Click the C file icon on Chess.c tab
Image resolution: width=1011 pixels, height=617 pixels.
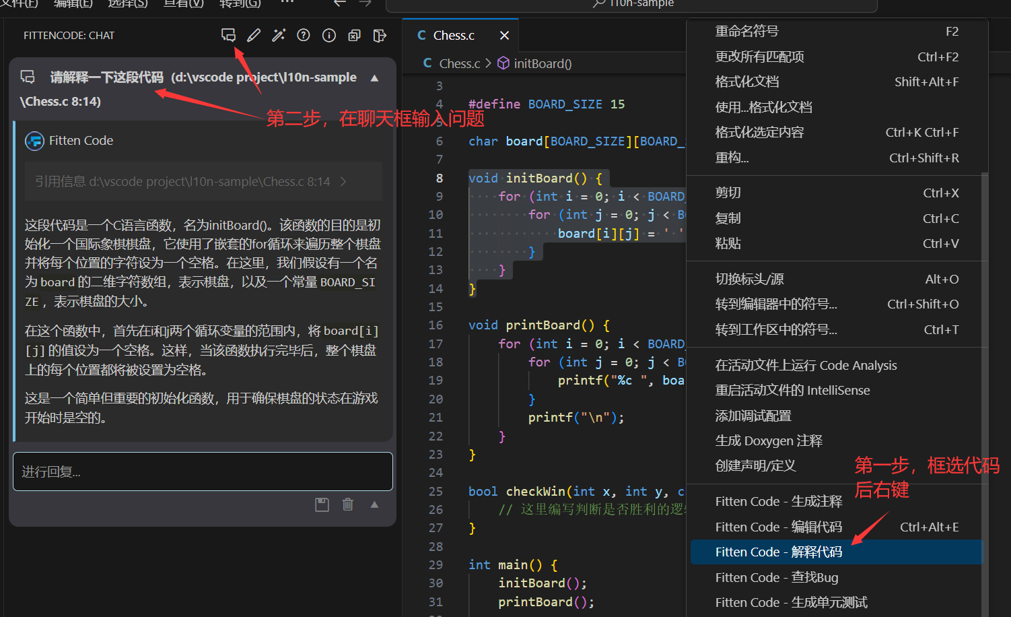point(422,35)
